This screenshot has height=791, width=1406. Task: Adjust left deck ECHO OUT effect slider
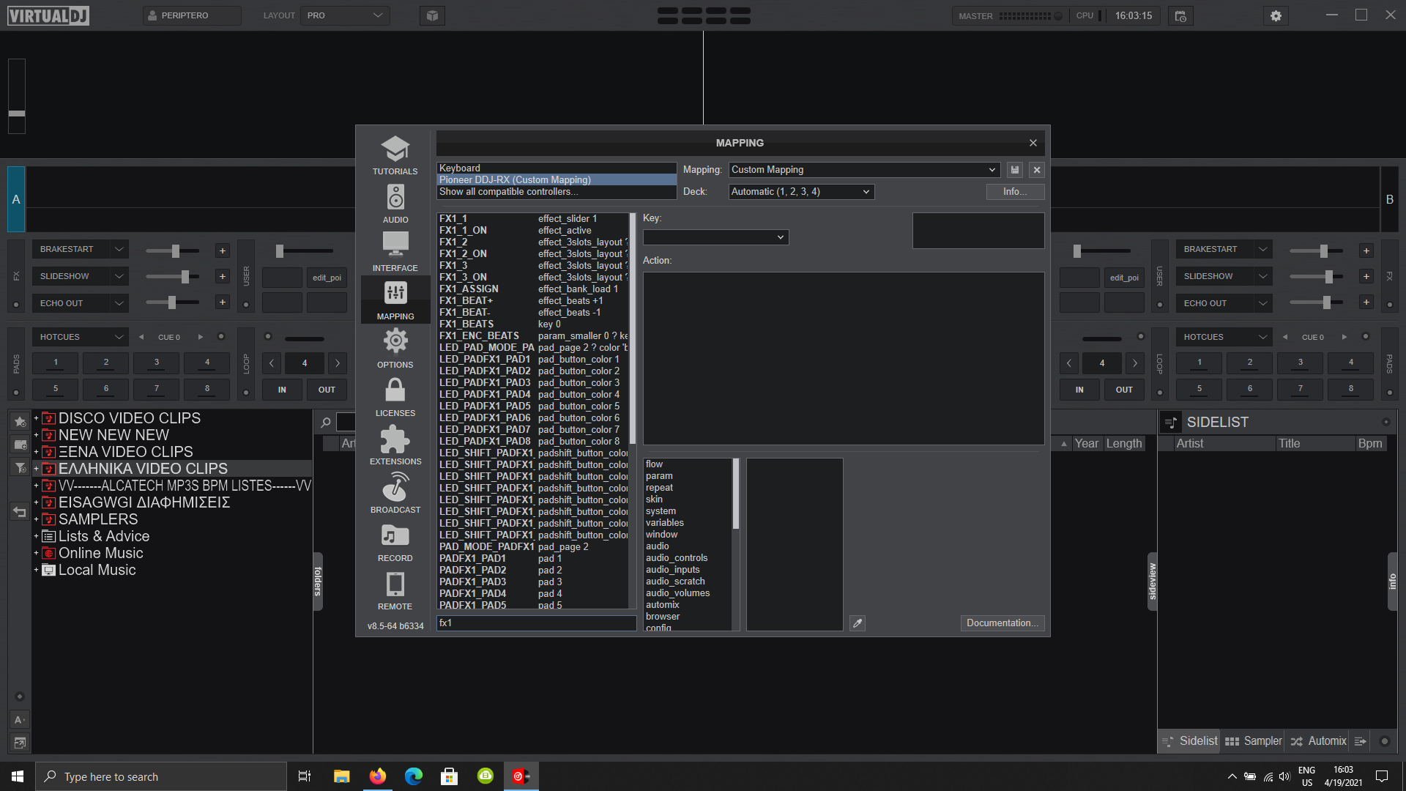[x=173, y=302]
